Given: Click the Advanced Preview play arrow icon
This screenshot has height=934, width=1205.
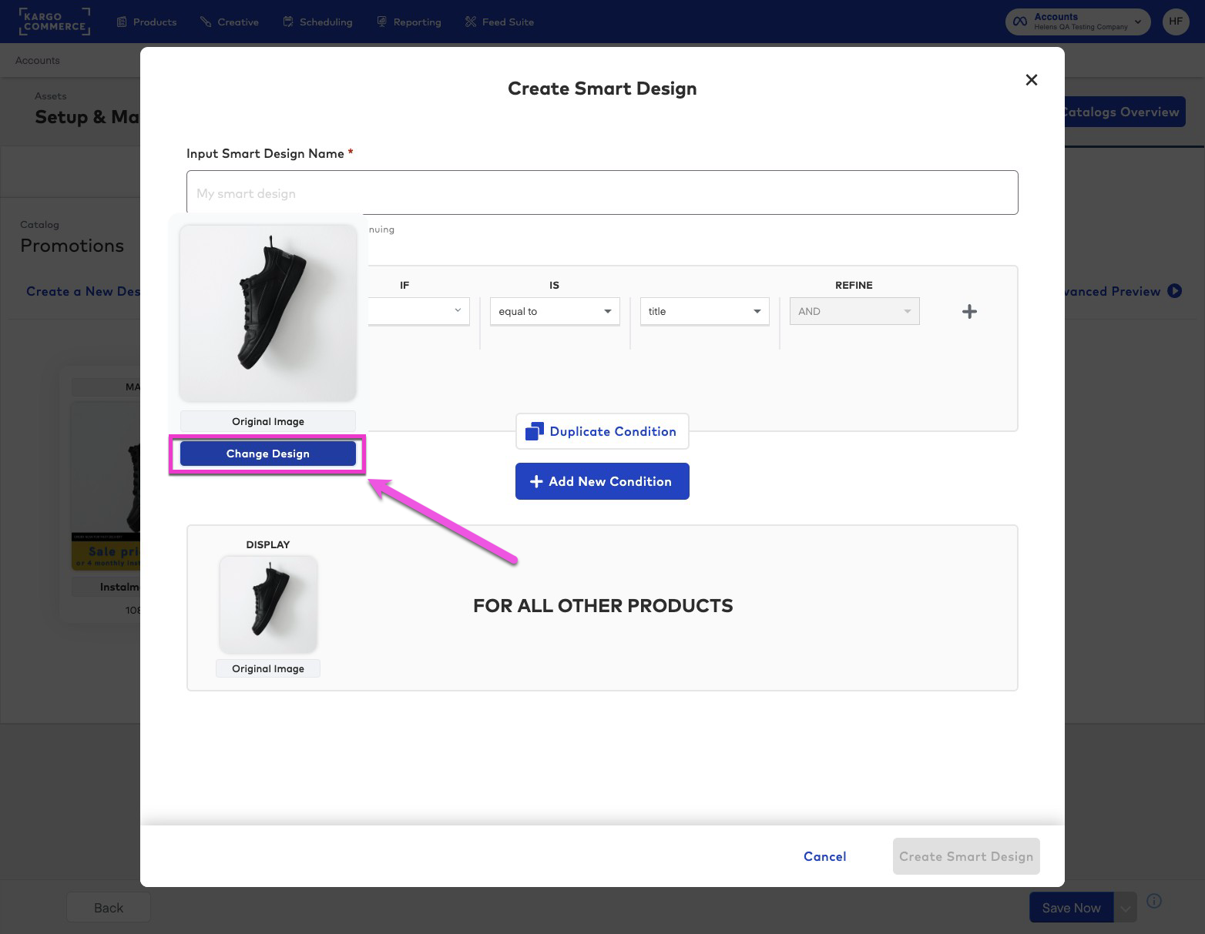Looking at the screenshot, I should pos(1174,291).
